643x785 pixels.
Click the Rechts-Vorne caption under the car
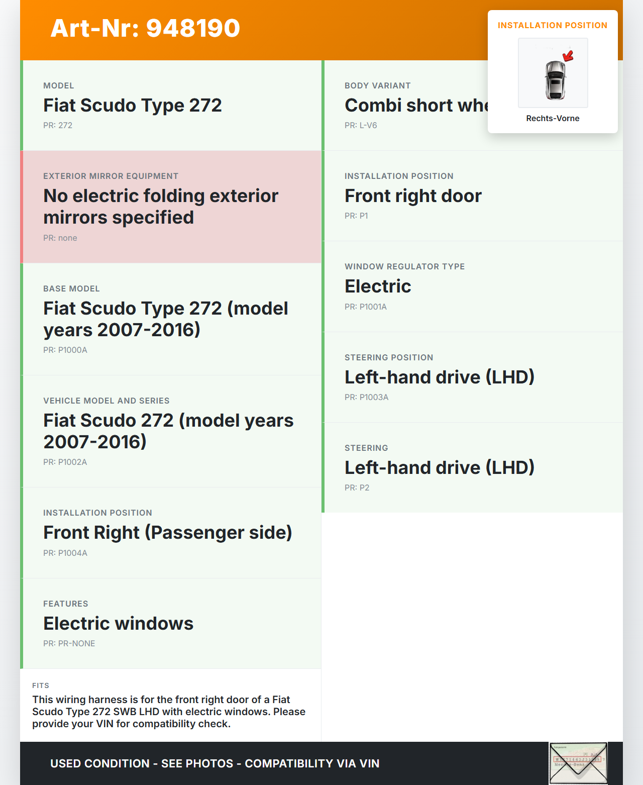(x=553, y=118)
